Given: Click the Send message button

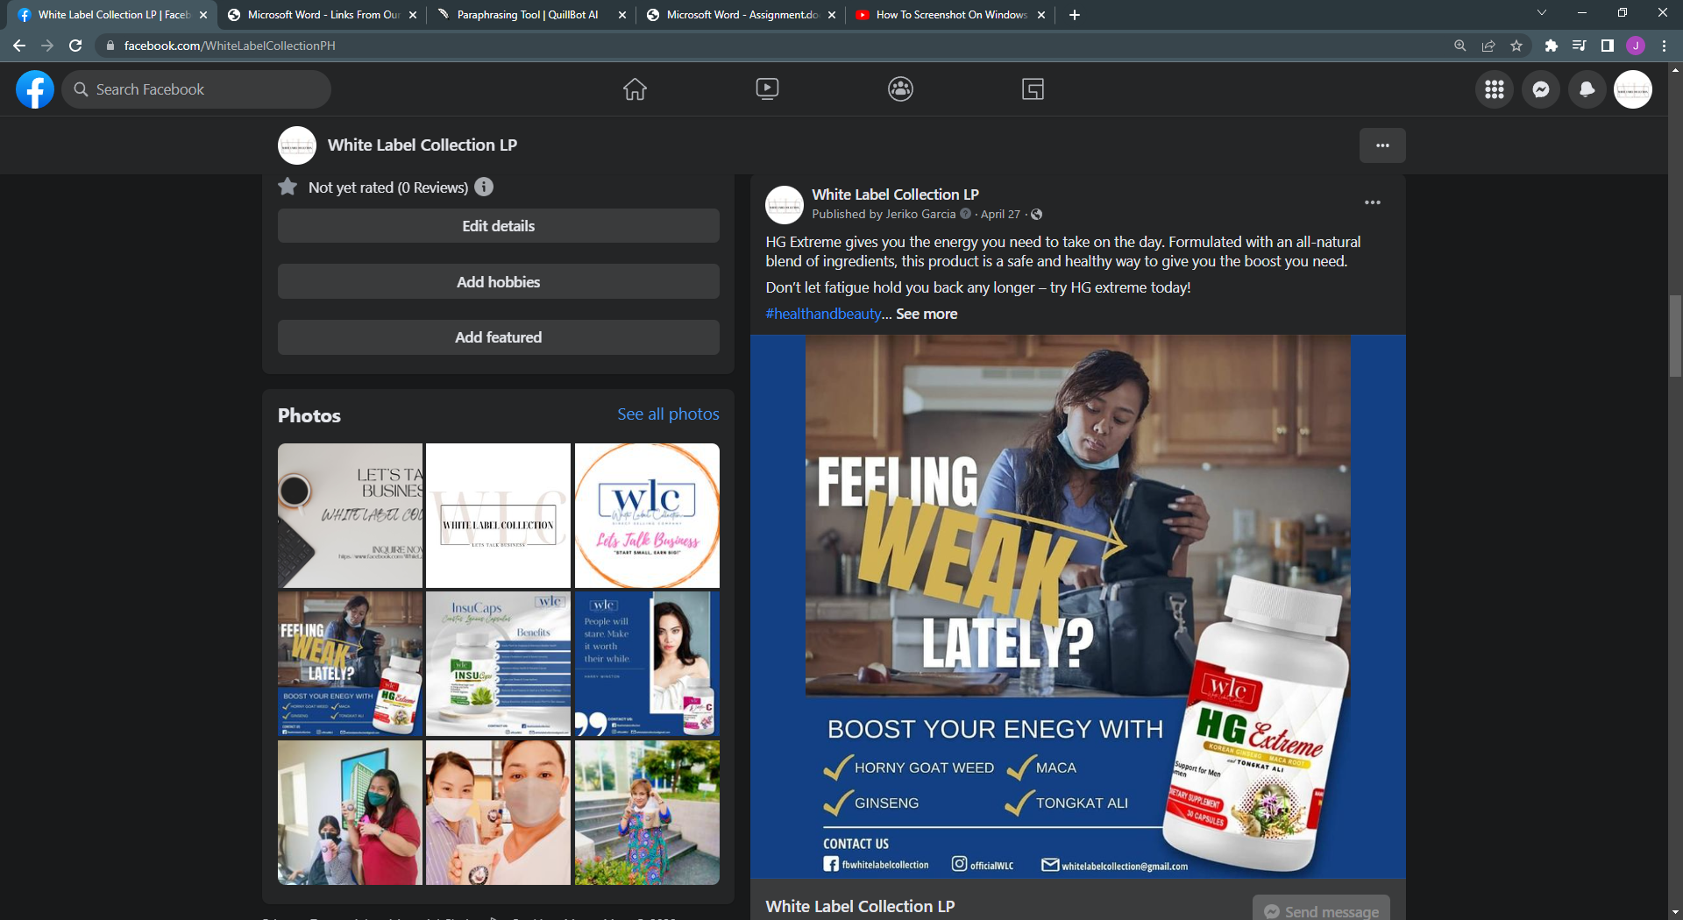Looking at the screenshot, I should 1321,909.
